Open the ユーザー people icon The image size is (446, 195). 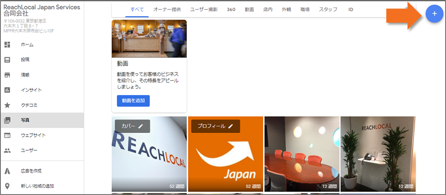(x=8, y=150)
